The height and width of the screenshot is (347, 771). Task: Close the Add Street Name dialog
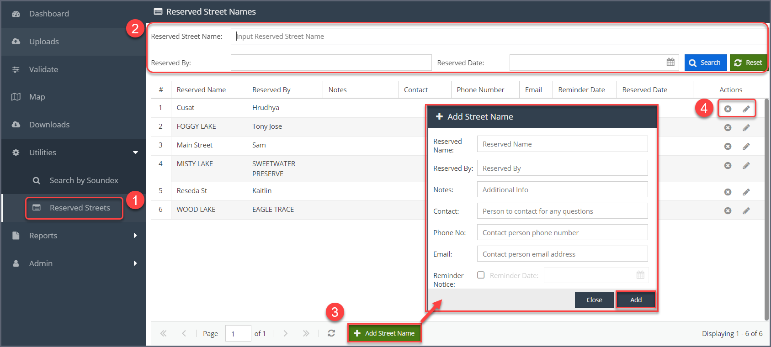click(594, 300)
